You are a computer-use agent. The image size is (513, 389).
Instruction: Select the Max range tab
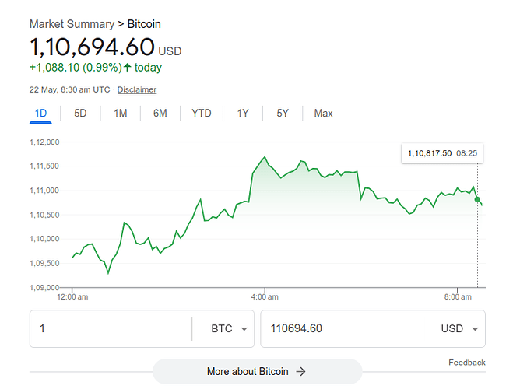pyautogui.click(x=323, y=113)
